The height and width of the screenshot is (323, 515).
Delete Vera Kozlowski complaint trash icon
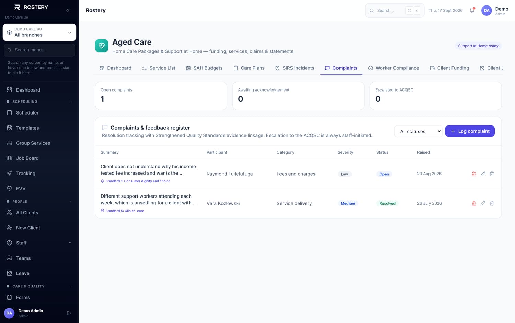492,203
